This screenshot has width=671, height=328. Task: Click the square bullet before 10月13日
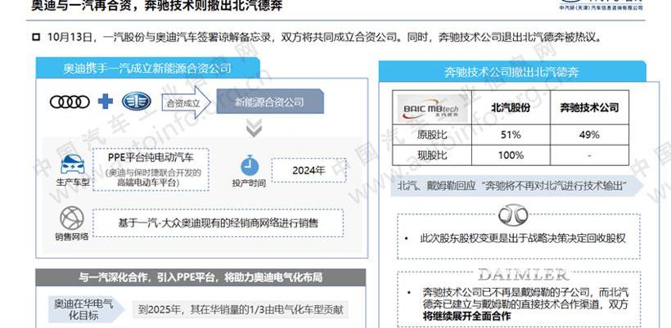pos(36,38)
